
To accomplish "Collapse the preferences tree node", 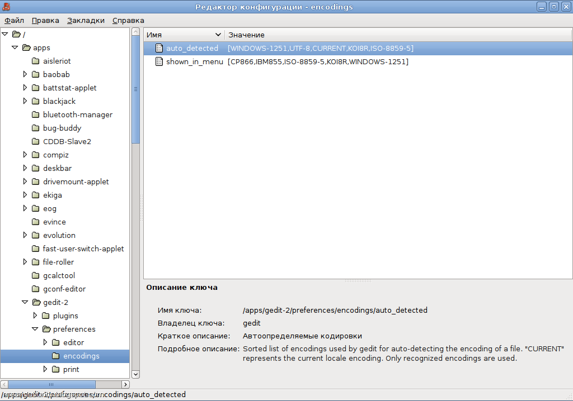I will click(x=35, y=329).
